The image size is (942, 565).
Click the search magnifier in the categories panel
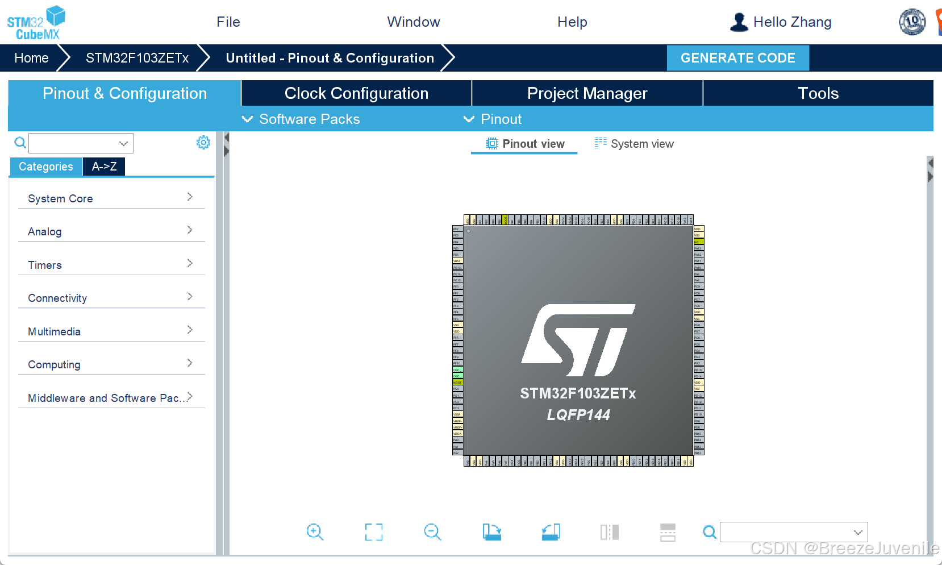click(20, 143)
